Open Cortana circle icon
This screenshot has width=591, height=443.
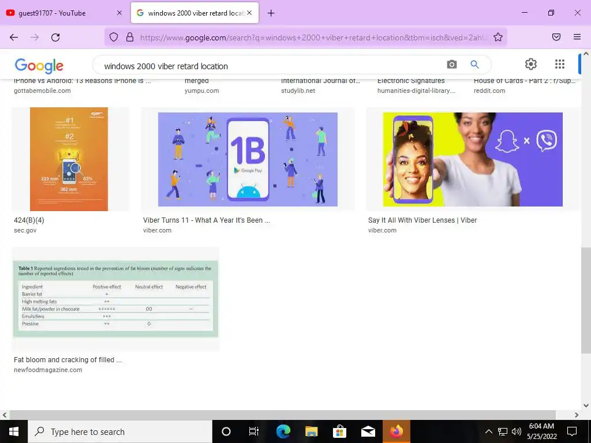[226, 431]
